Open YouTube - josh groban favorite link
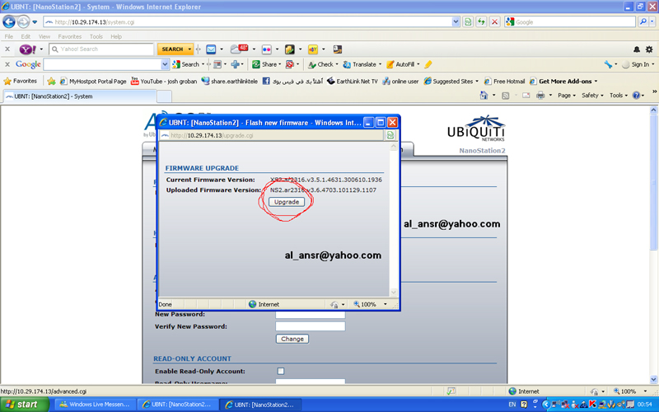The width and height of the screenshot is (659, 412). (164, 81)
